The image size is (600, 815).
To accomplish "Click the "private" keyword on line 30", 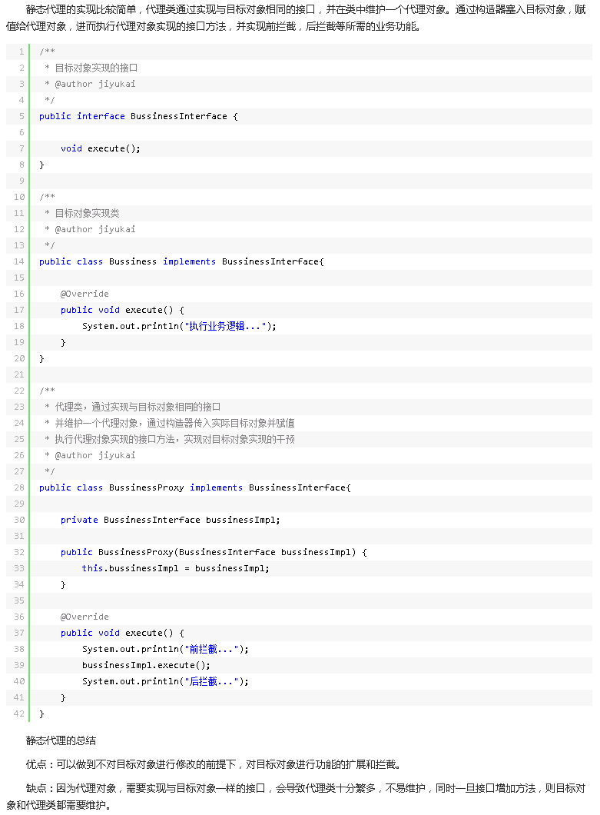I will click(x=79, y=520).
